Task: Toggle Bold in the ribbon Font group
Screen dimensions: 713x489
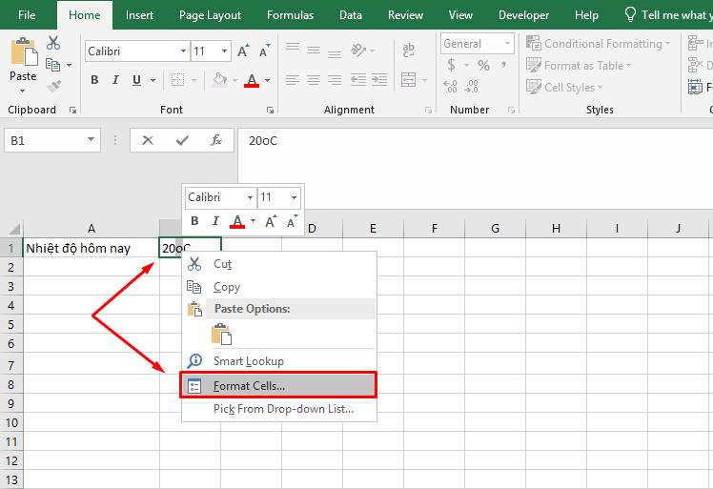Action: coord(94,80)
